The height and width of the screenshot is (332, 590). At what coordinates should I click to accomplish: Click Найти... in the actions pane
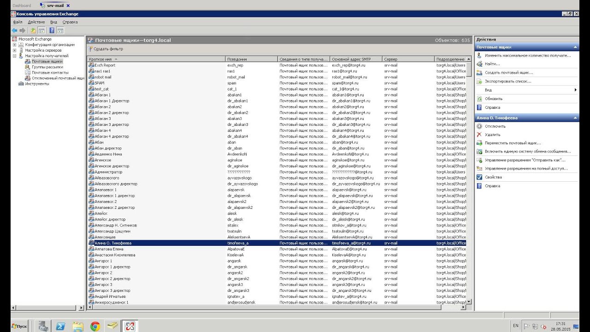click(x=492, y=64)
